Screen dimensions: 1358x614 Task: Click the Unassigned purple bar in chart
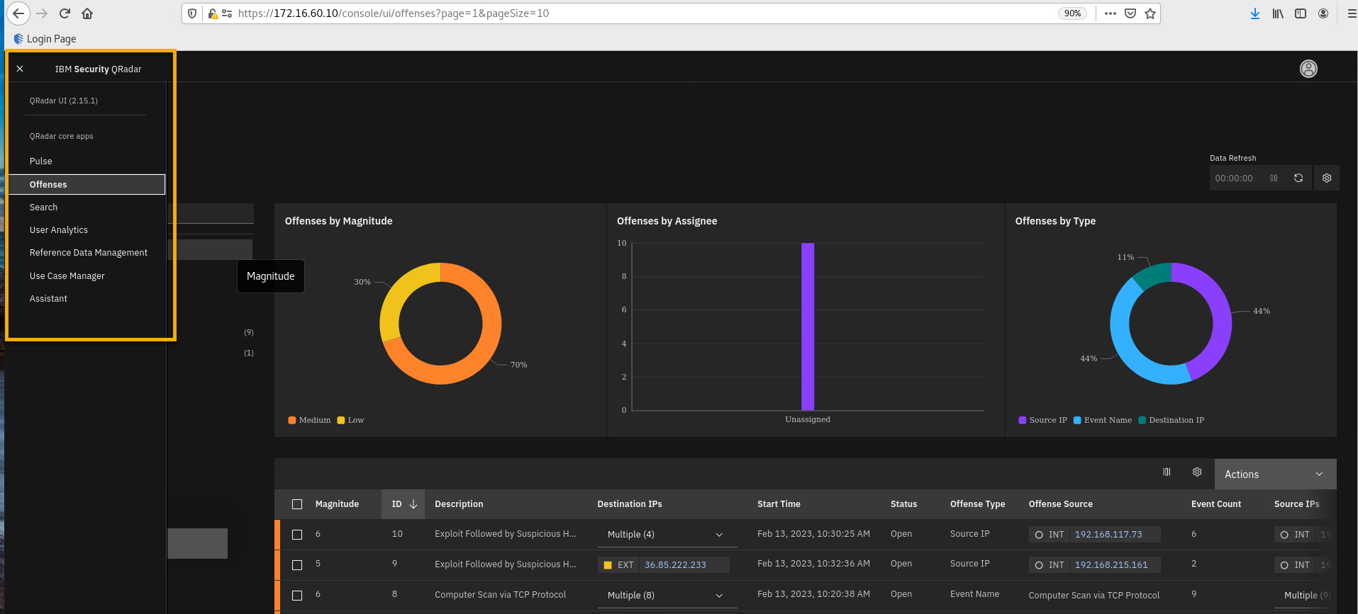click(808, 326)
